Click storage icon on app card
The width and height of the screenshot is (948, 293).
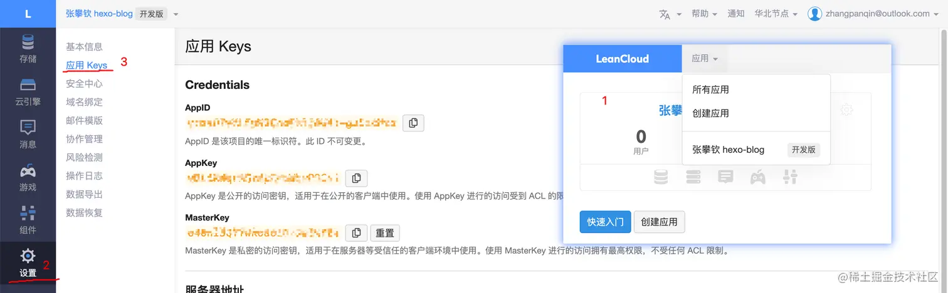661,177
